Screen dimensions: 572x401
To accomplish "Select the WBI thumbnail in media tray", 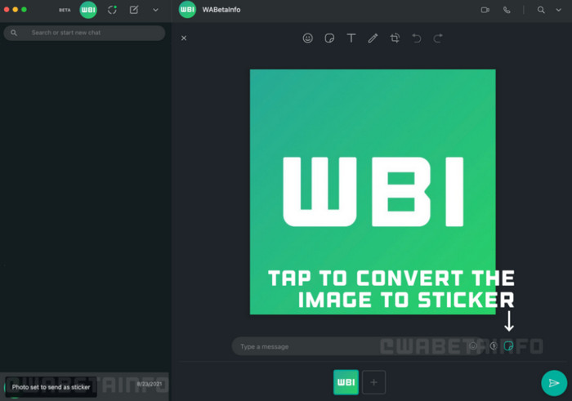I will tap(346, 382).
